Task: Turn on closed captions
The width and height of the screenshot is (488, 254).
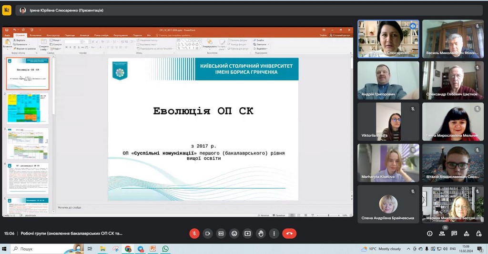Action: coord(221,234)
